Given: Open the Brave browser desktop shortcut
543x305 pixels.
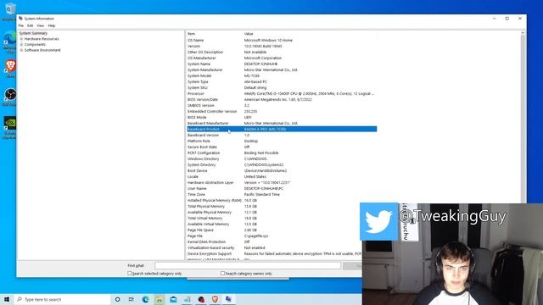Looking at the screenshot, I should coord(10,68).
